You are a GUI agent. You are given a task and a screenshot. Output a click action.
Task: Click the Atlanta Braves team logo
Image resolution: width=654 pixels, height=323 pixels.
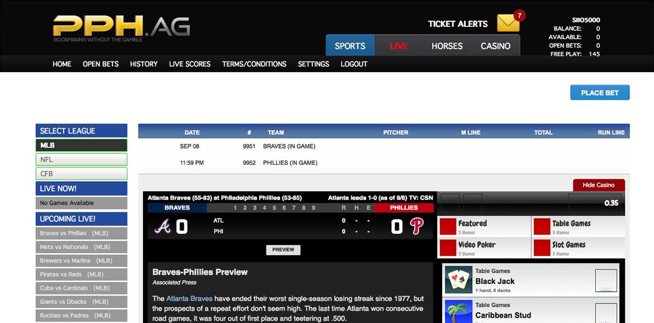click(162, 226)
